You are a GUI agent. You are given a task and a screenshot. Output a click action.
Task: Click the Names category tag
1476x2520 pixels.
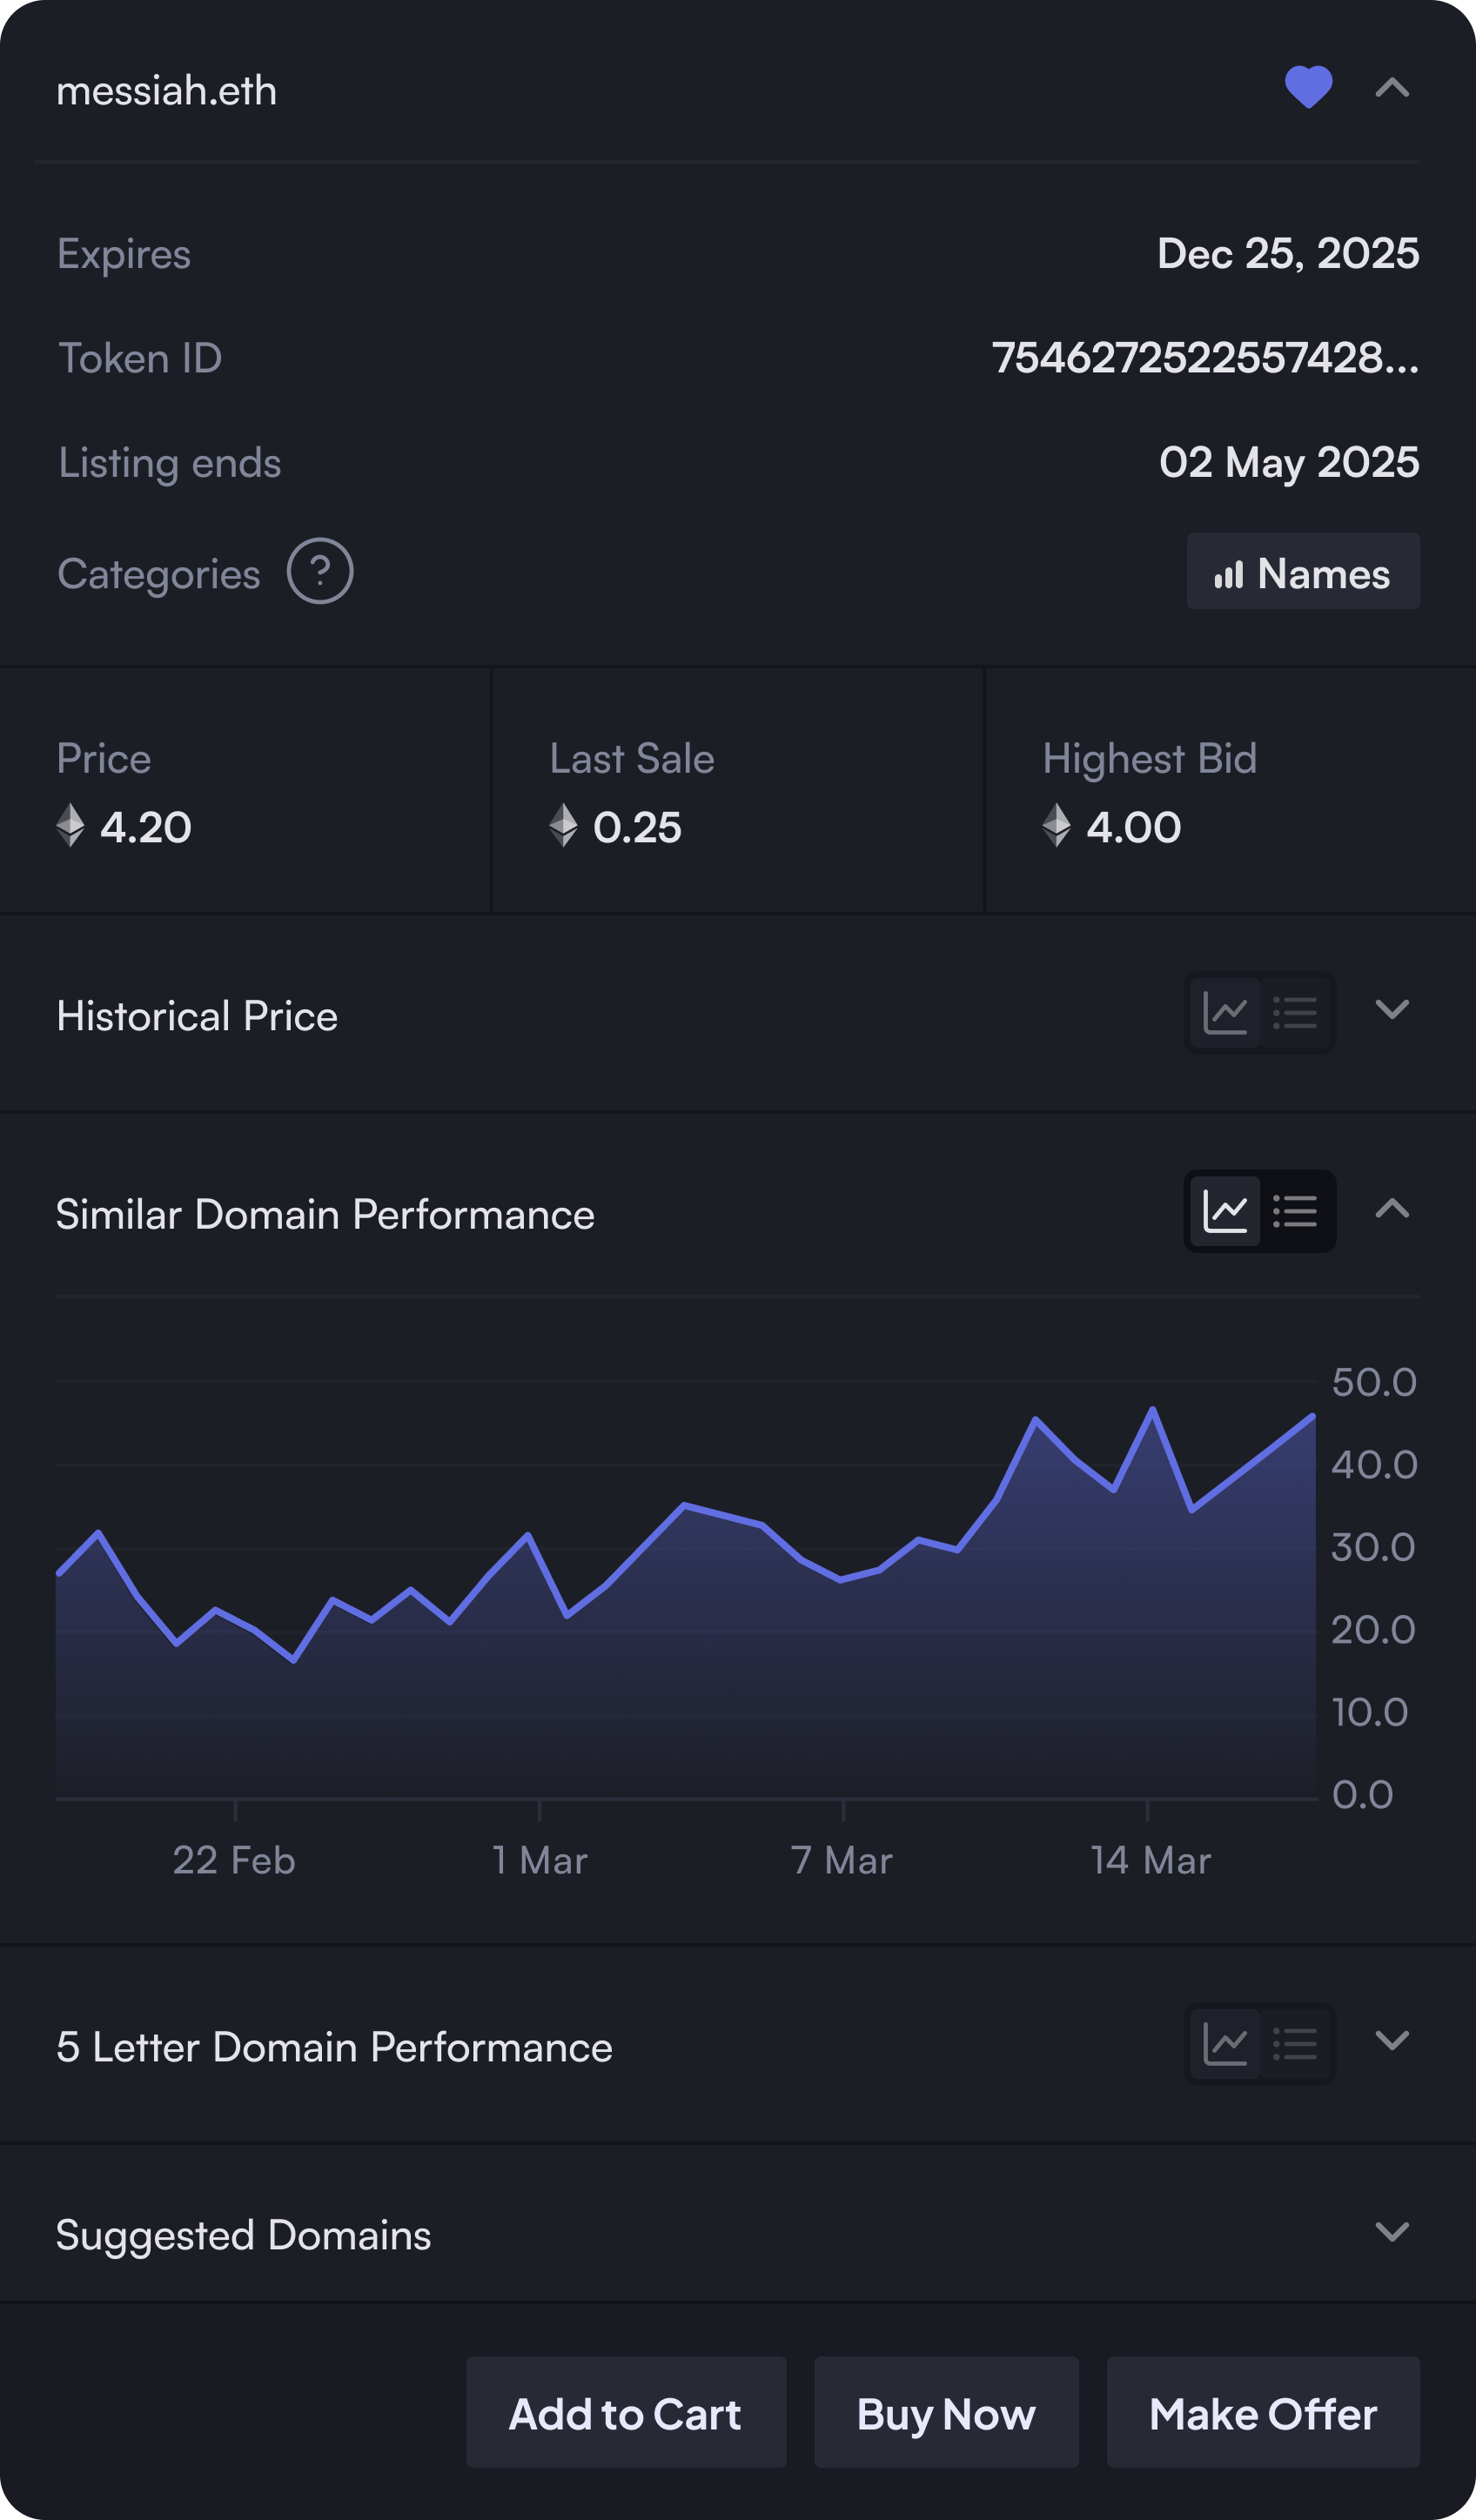pos(1302,572)
